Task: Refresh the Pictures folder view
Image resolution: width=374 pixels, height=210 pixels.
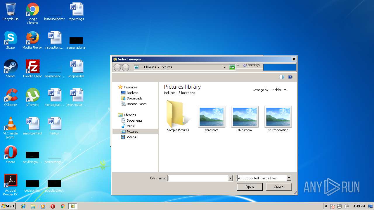Action: (x=232, y=67)
